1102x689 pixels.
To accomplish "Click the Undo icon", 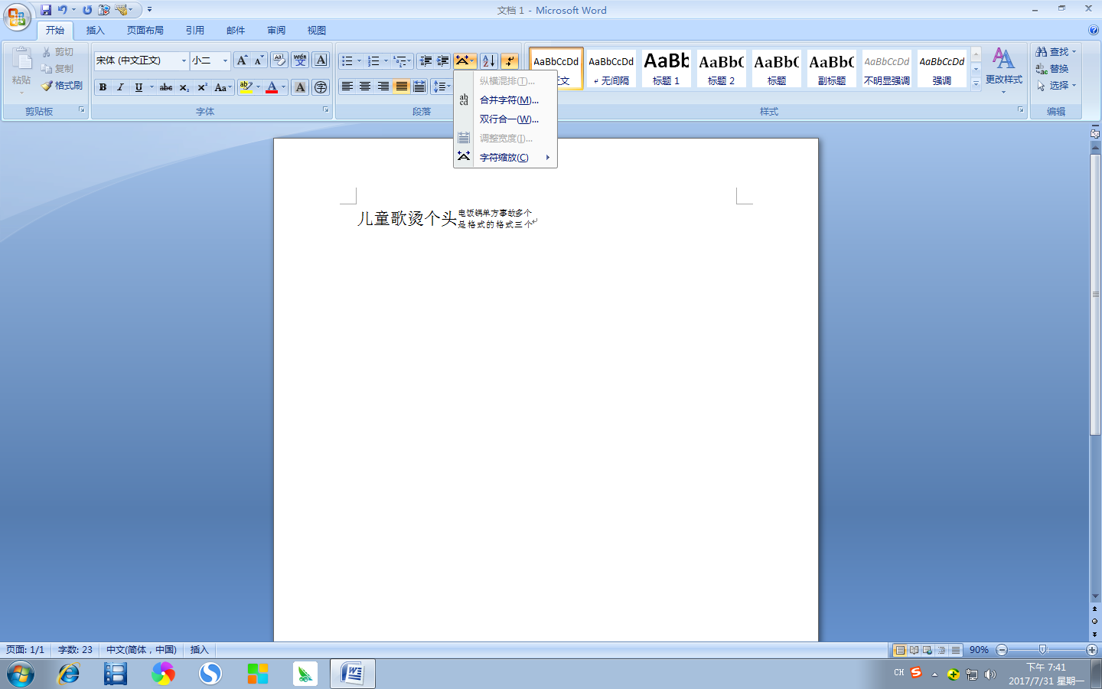I will coord(62,10).
